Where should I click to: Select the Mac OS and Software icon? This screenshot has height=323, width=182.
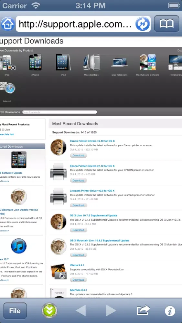coord(148,62)
